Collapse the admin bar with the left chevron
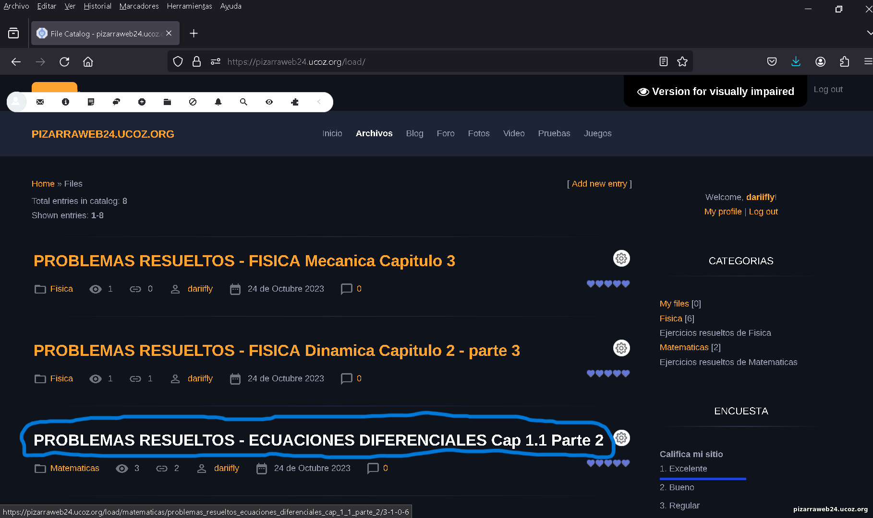 319,102
